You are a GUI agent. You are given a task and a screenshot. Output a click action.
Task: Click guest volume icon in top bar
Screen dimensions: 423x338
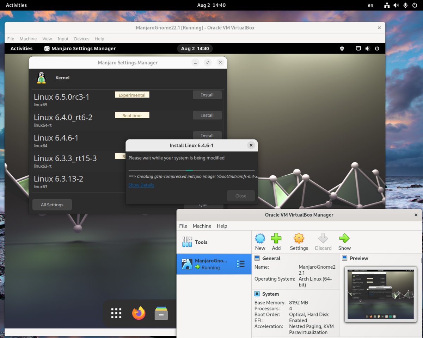coord(368,49)
